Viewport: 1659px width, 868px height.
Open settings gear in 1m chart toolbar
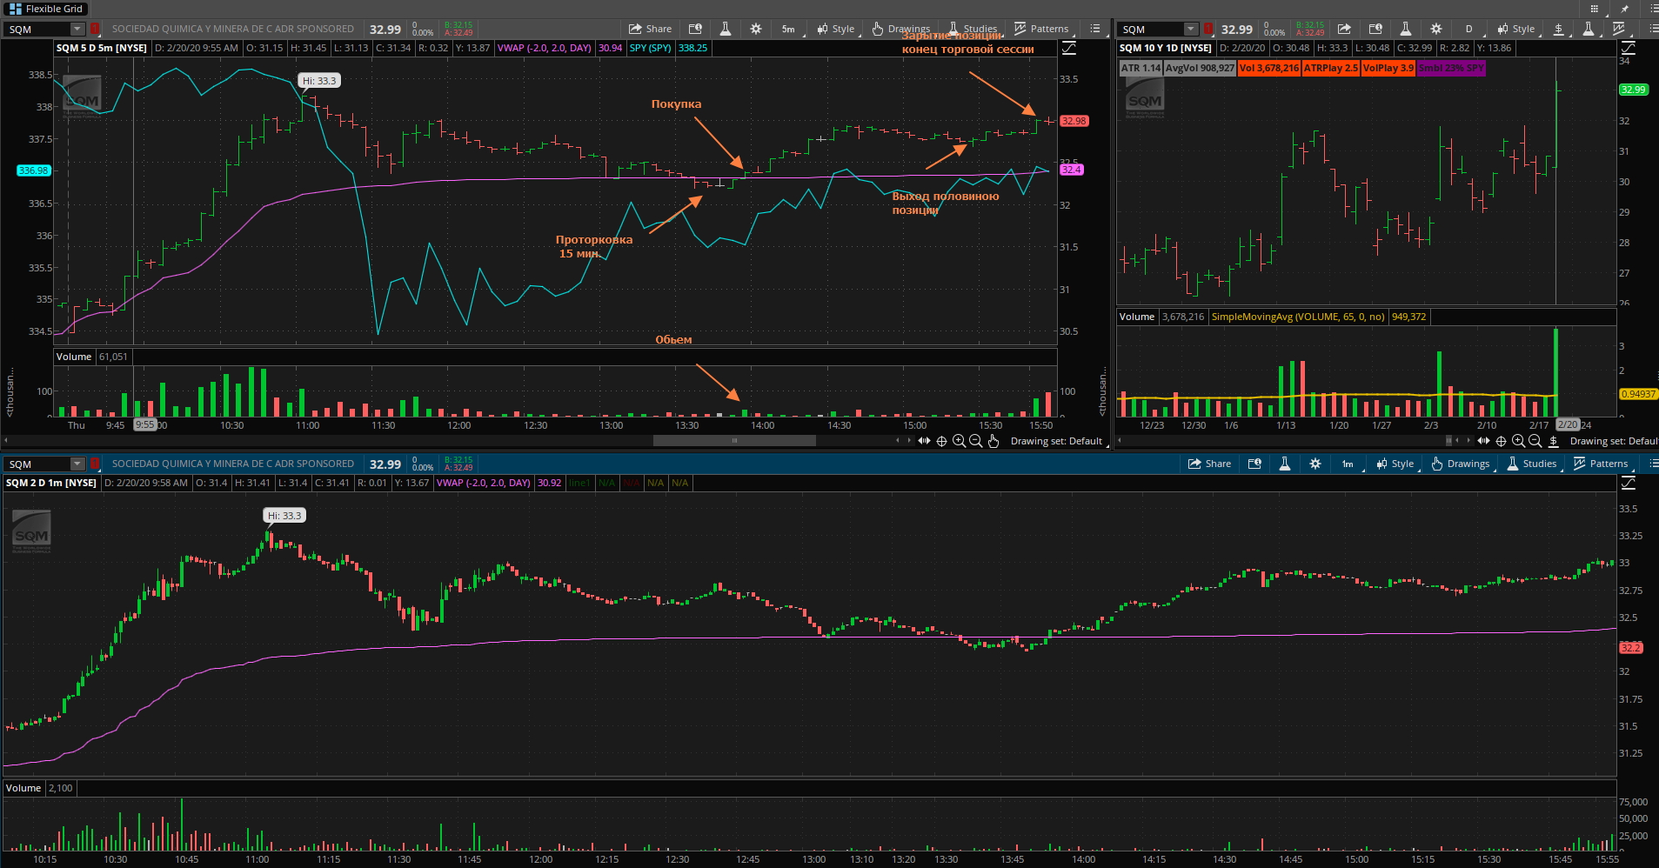click(1315, 464)
